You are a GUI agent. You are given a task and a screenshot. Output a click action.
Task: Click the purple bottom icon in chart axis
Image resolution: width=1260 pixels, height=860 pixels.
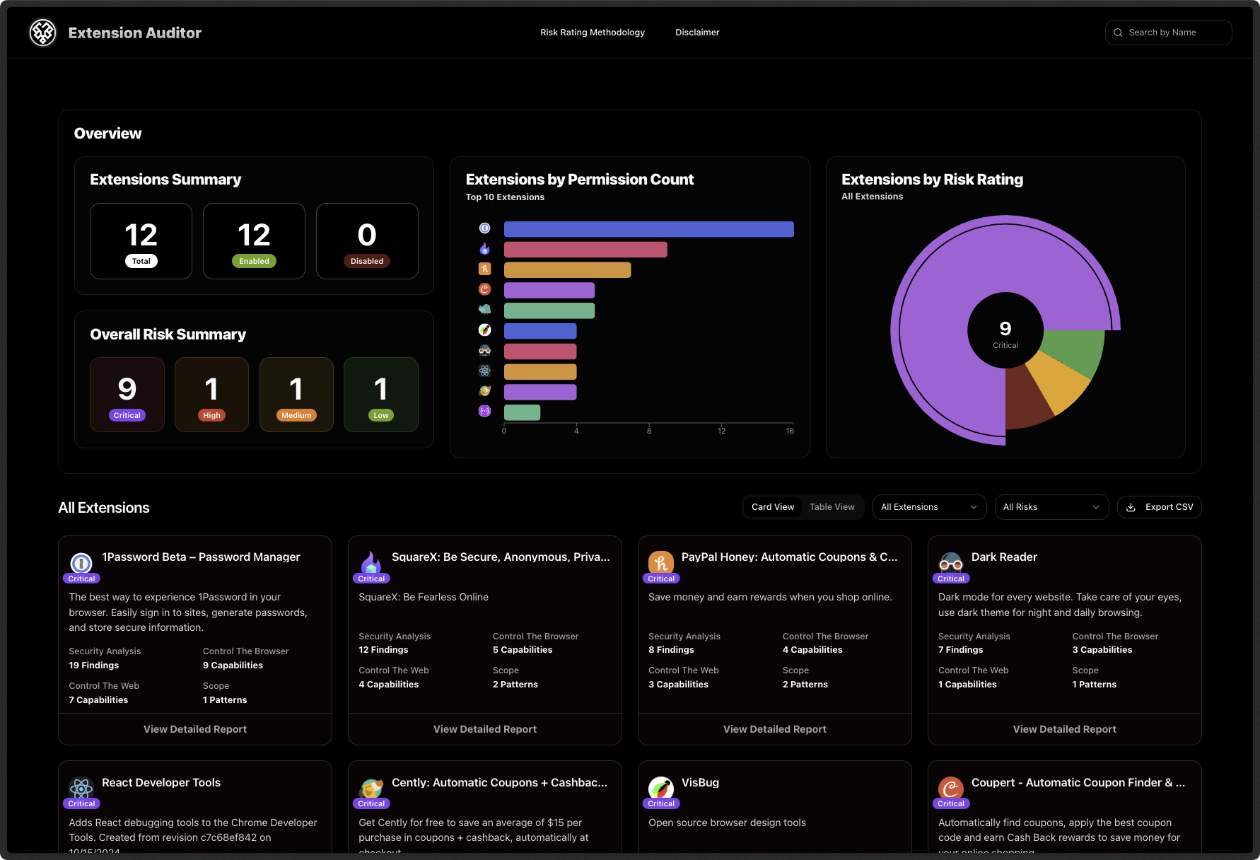(x=484, y=411)
